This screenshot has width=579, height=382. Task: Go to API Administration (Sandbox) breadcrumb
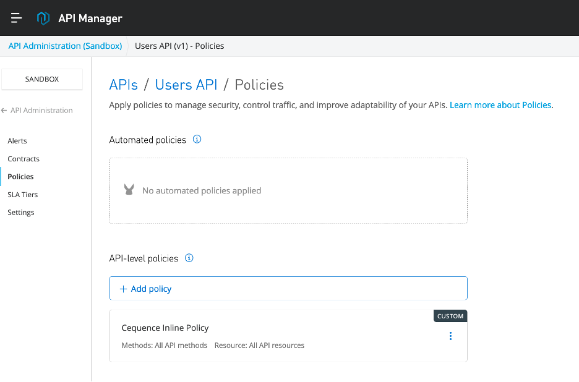(x=65, y=46)
